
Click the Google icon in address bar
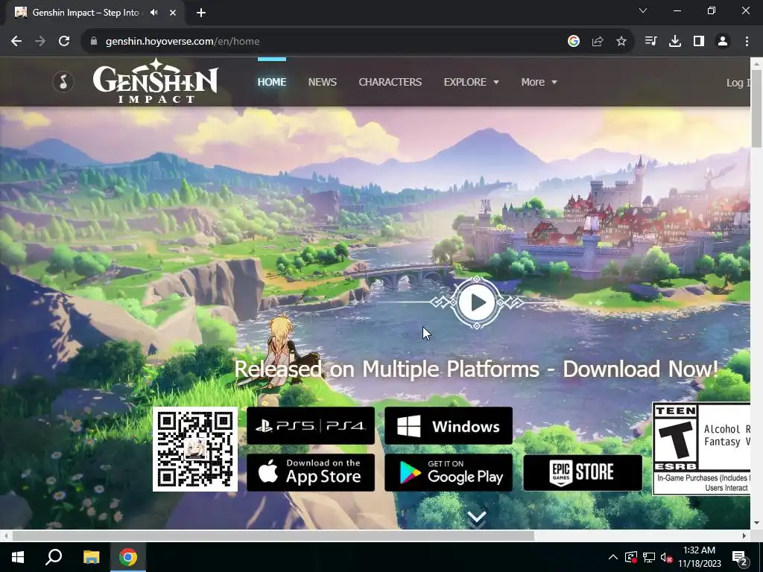click(x=574, y=42)
